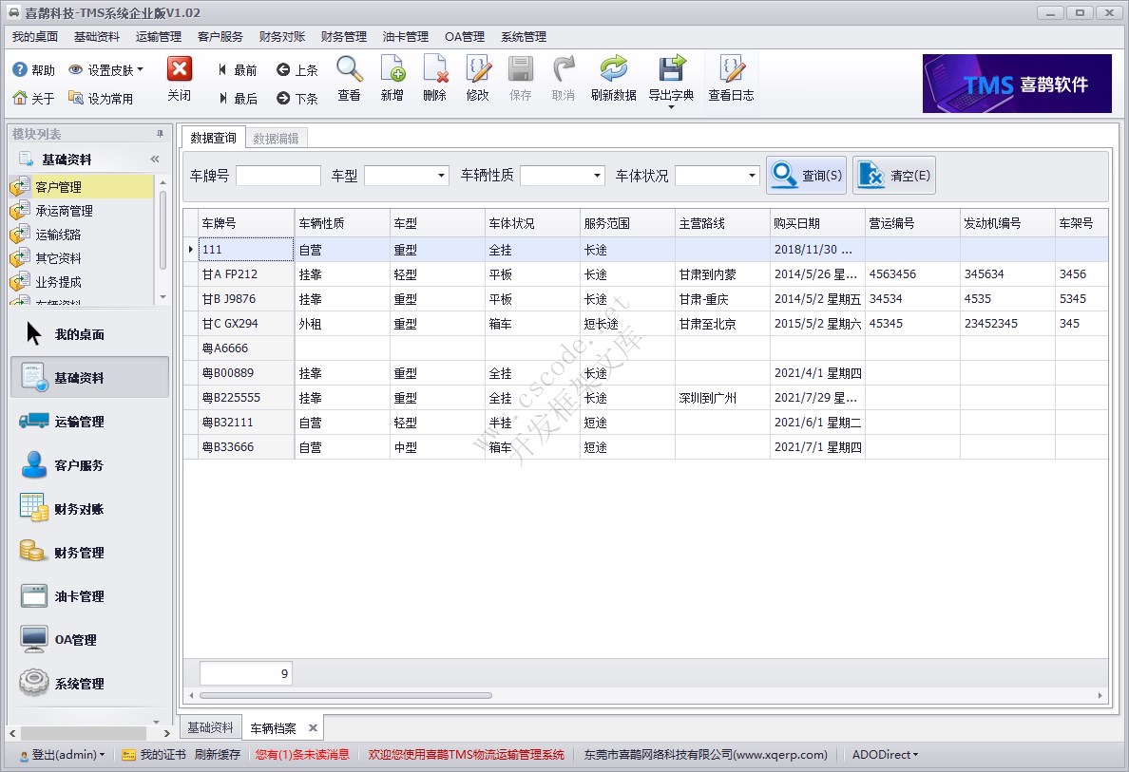Select 业务提成 in module list
1129x772 pixels.
82,282
